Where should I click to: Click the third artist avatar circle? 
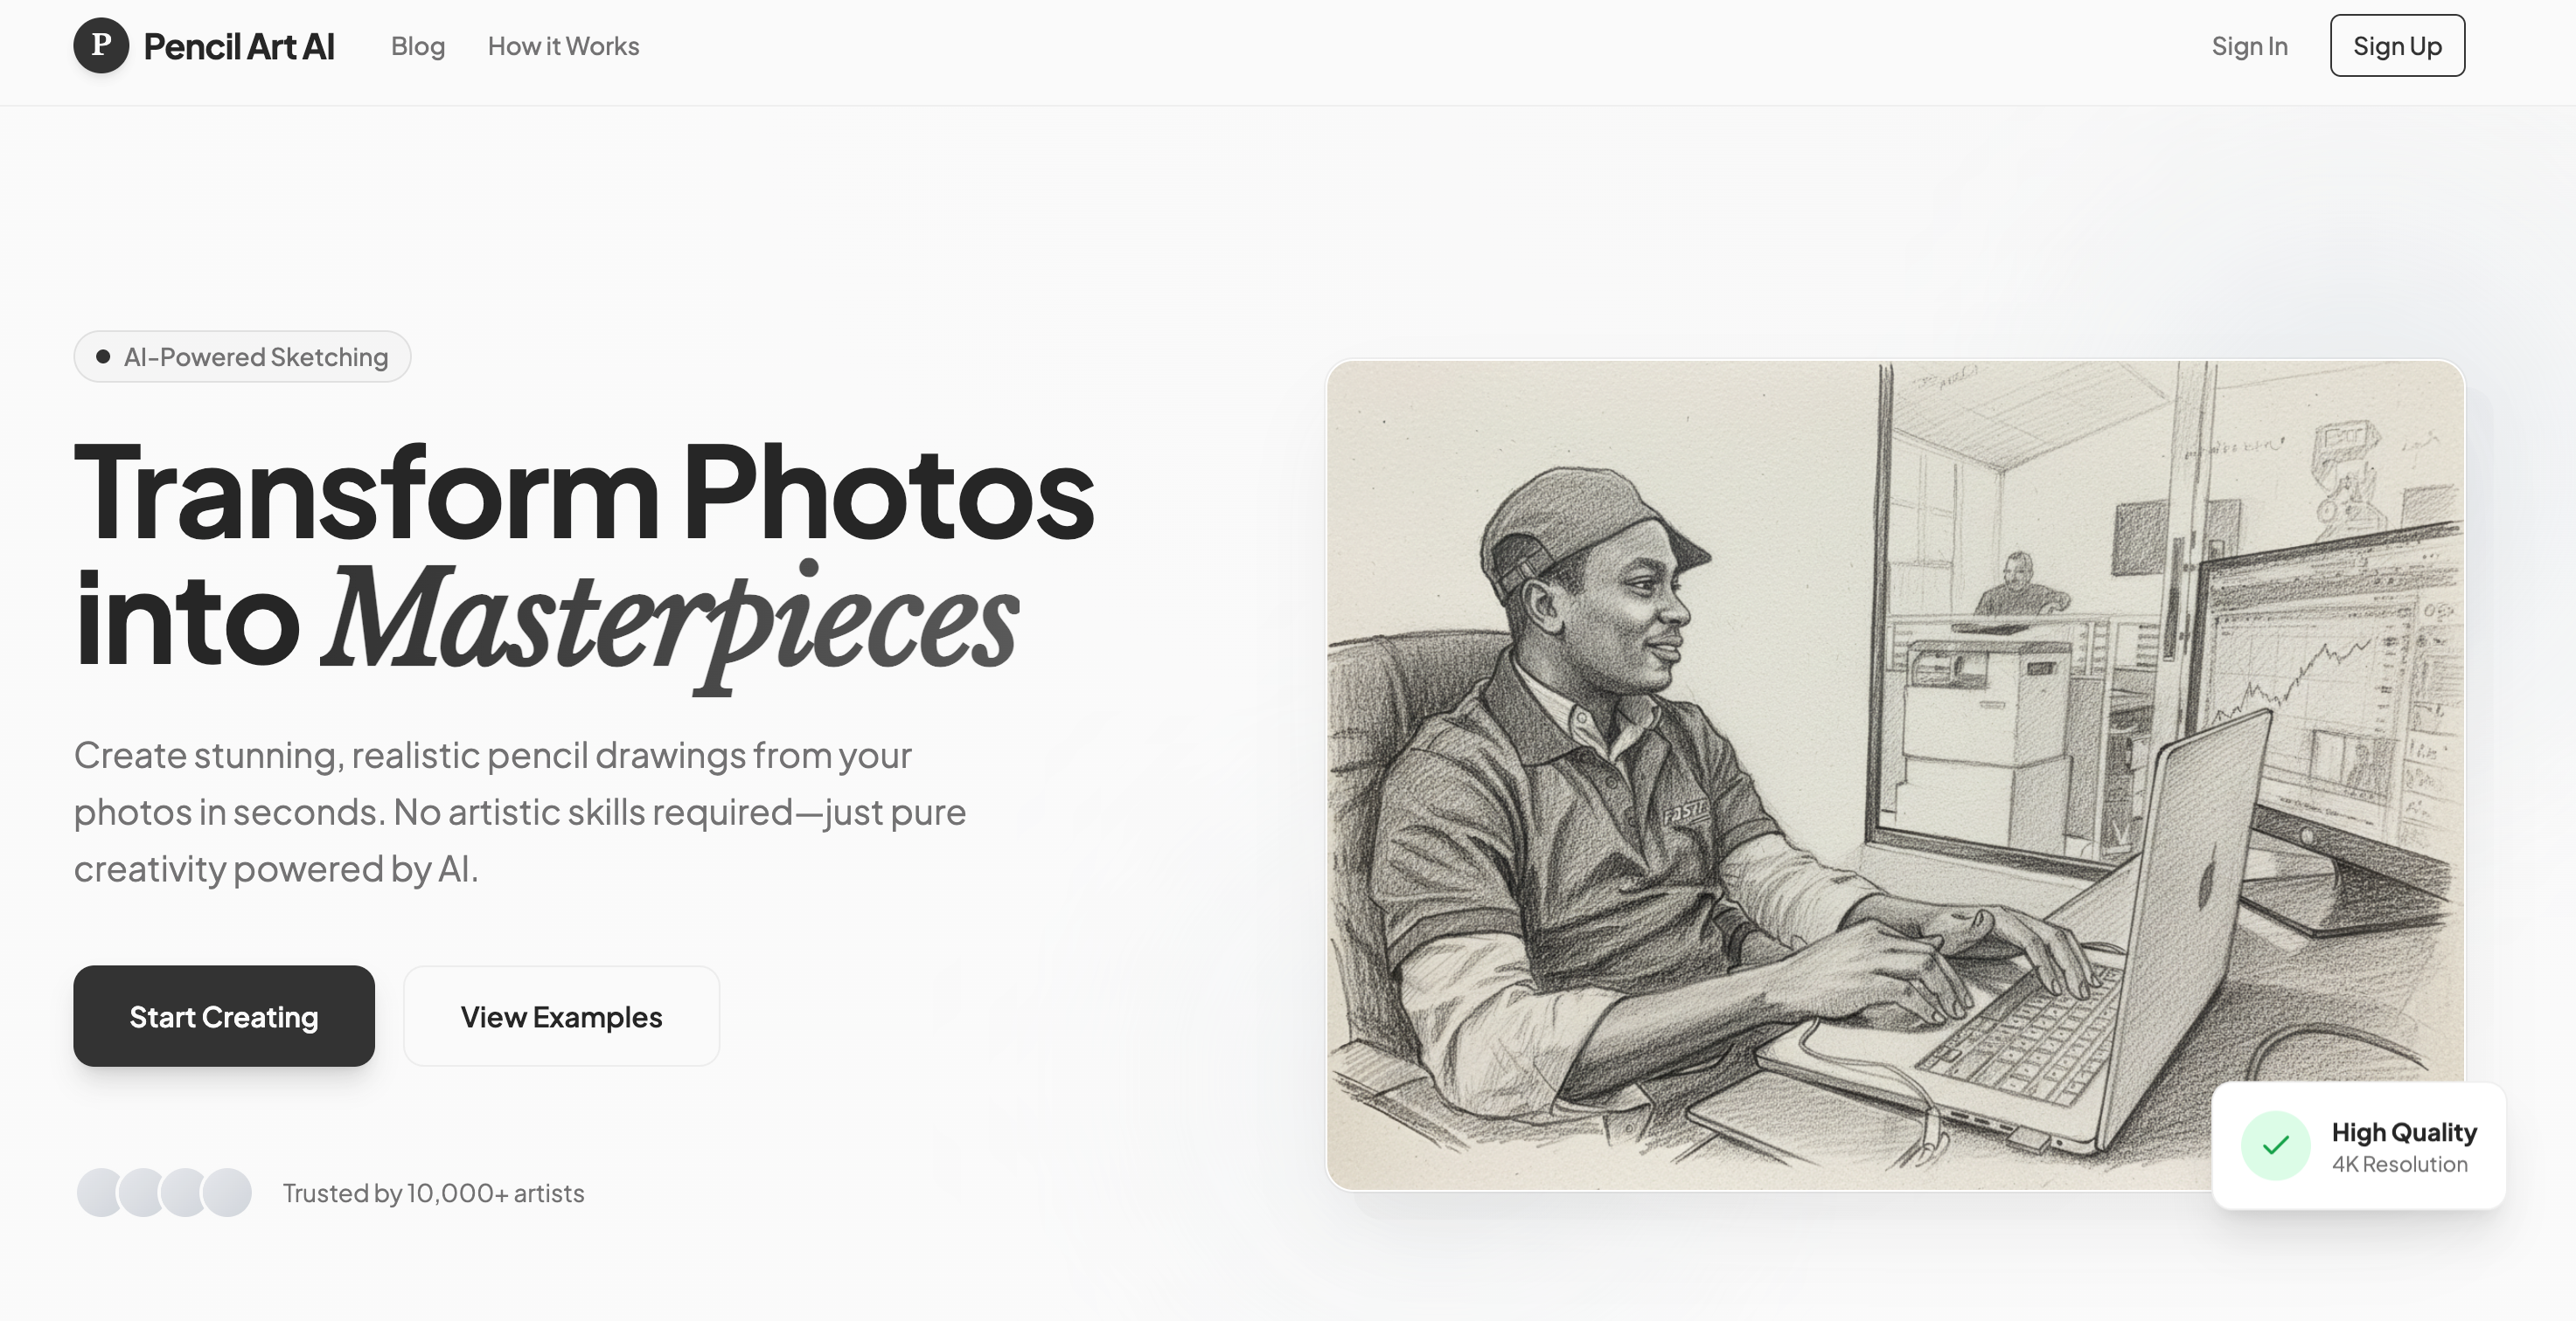[185, 1192]
